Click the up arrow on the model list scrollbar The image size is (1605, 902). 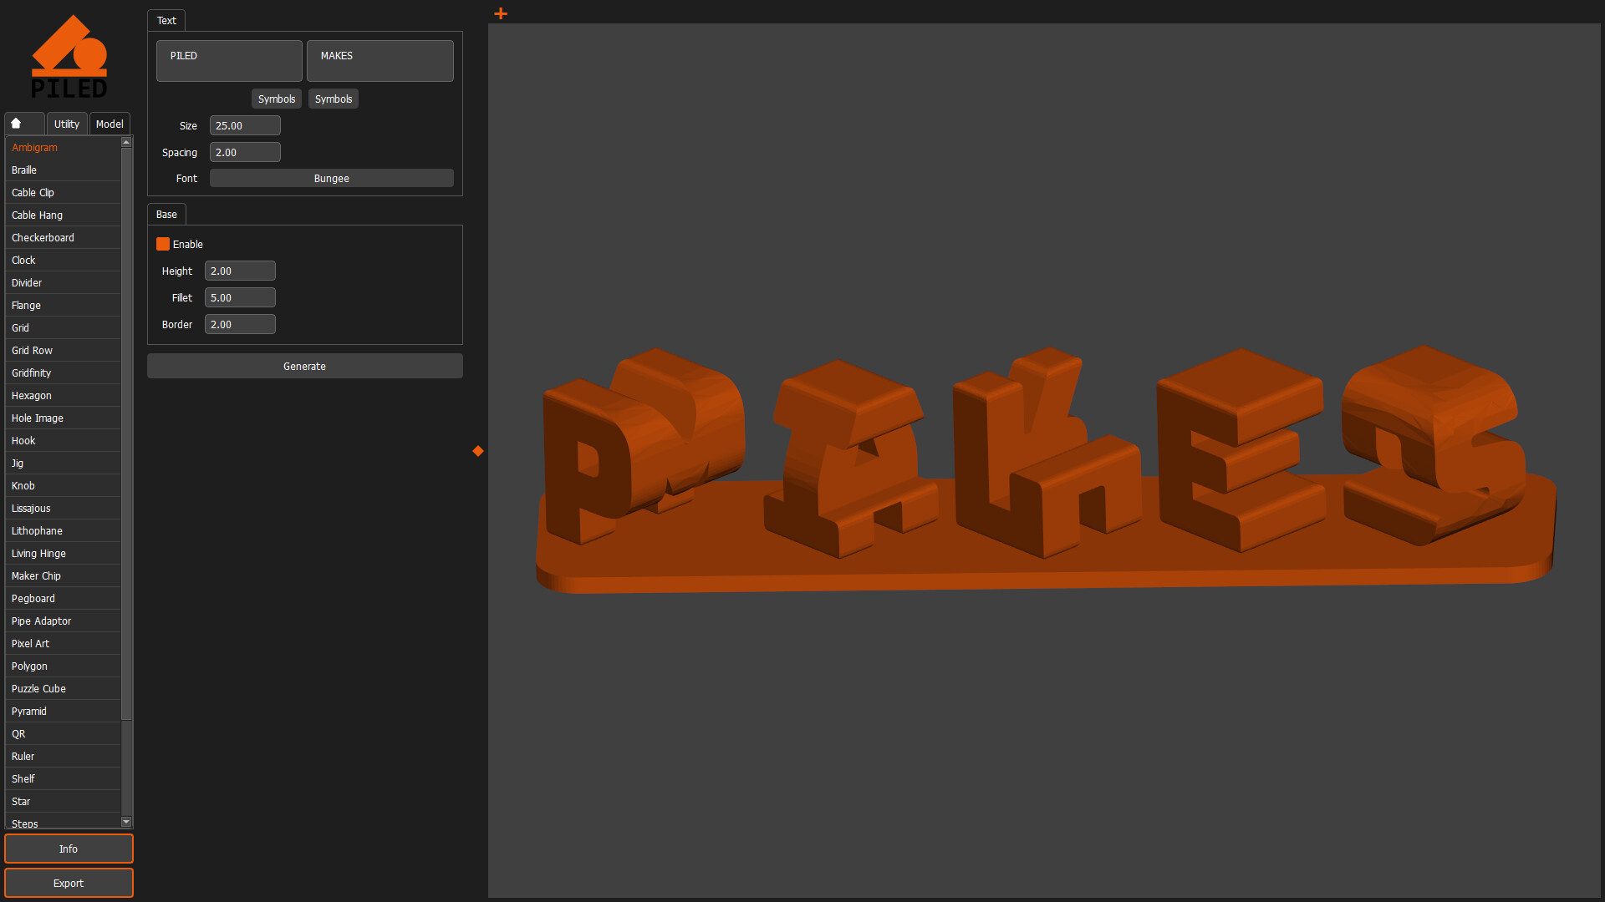pos(126,142)
